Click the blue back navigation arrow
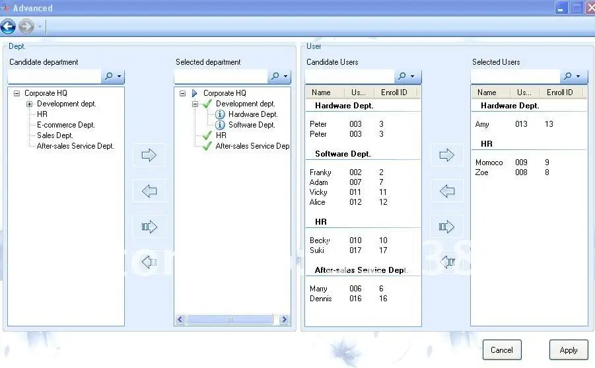The image size is (595, 368). coord(8,26)
